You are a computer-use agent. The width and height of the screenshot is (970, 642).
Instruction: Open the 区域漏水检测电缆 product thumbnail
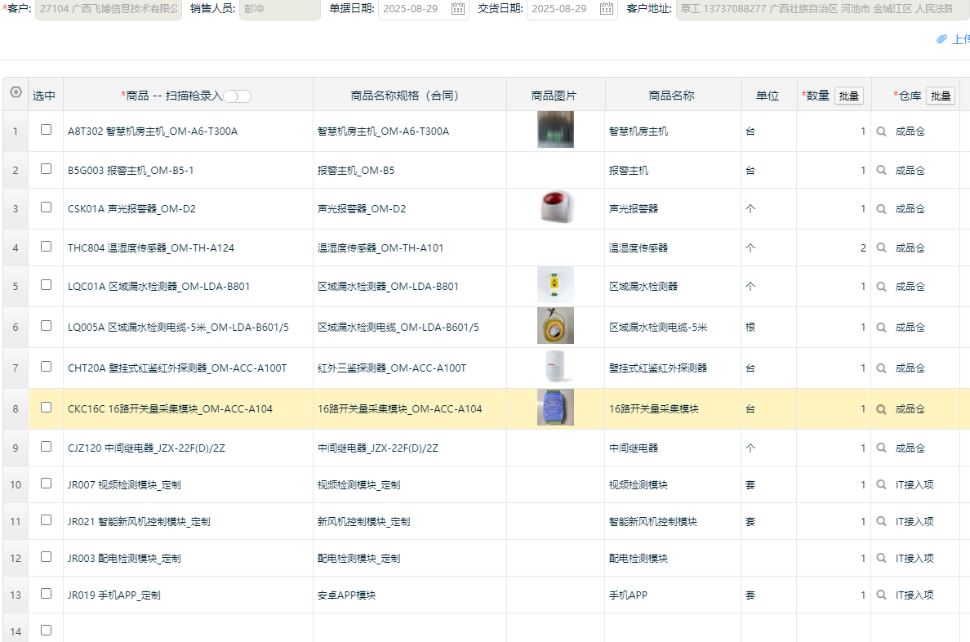click(555, 326)
